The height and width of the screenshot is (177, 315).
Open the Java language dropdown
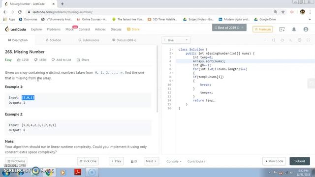[176, 40]
